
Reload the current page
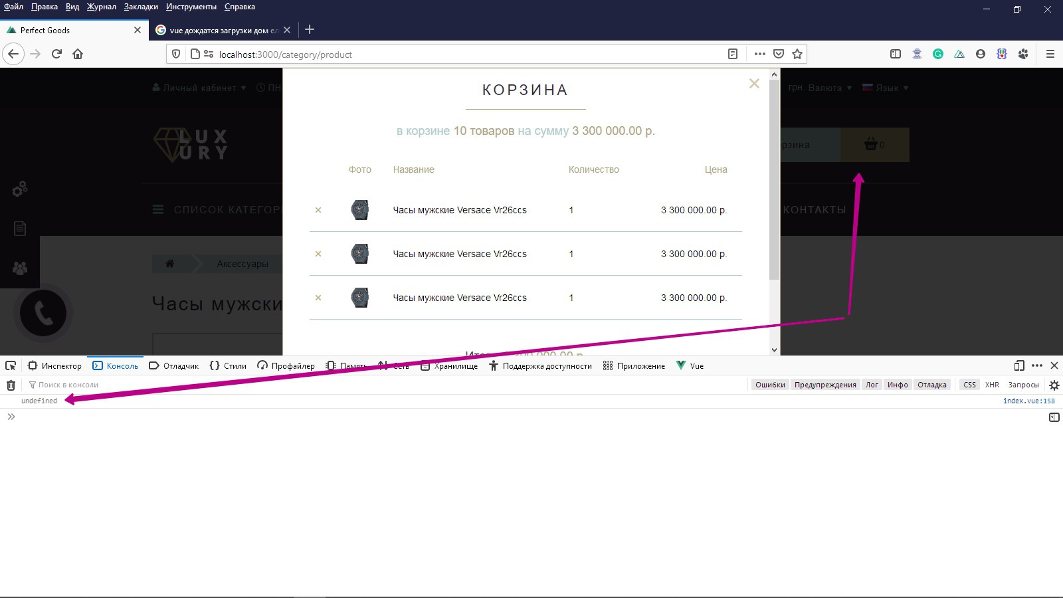(56, 54)
